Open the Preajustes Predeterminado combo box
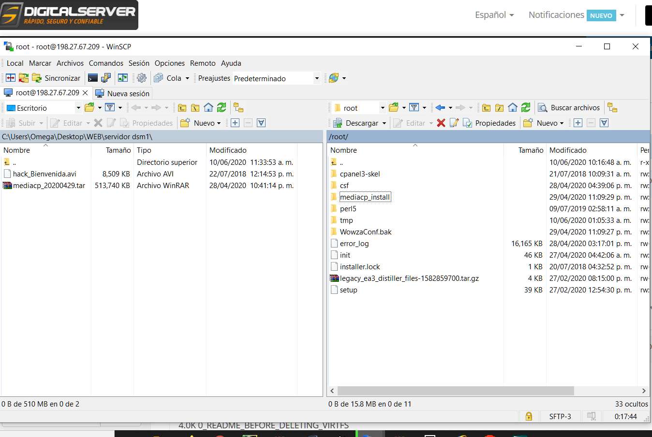Viewport: 652px width, 437px height. point(276,78)
